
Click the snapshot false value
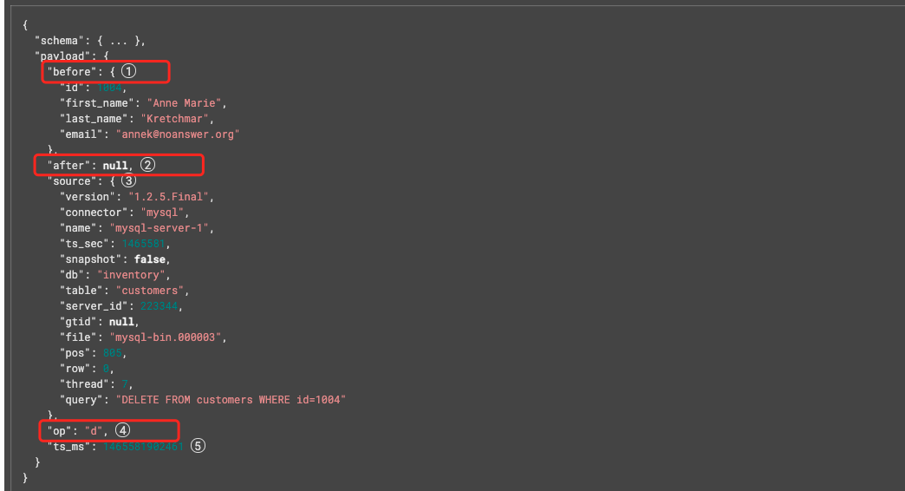150,259
